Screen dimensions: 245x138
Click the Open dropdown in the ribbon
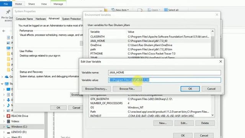[154, 10]
